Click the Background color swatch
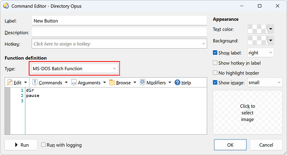Screen dimensions: 287x155 (x=257, y=40)
